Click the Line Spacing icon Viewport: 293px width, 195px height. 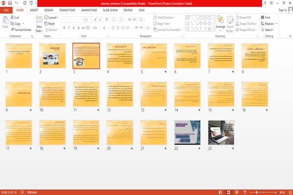click(142, 20)
